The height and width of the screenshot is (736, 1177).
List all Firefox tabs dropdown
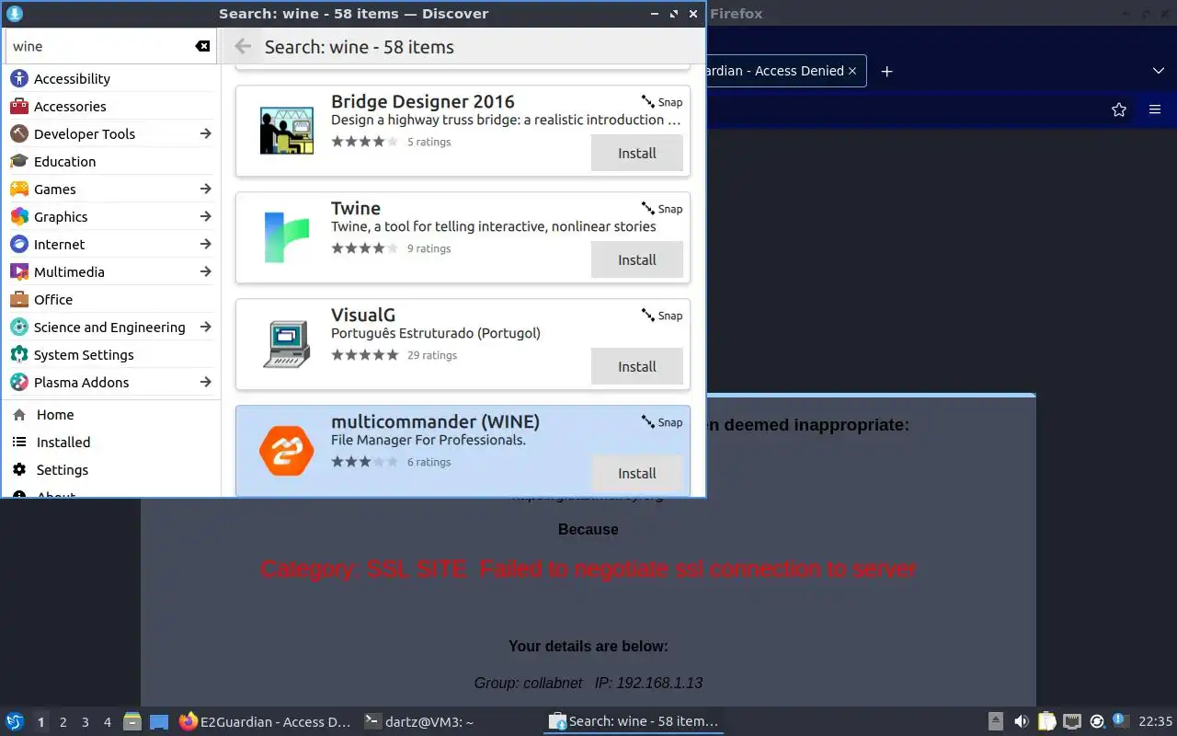1159,71
